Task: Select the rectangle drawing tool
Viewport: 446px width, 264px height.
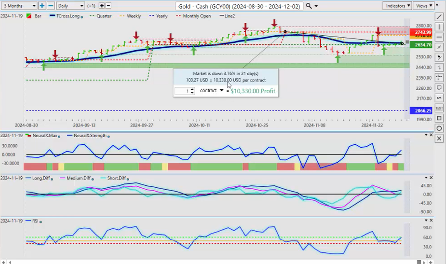Action: pos(439,118)
